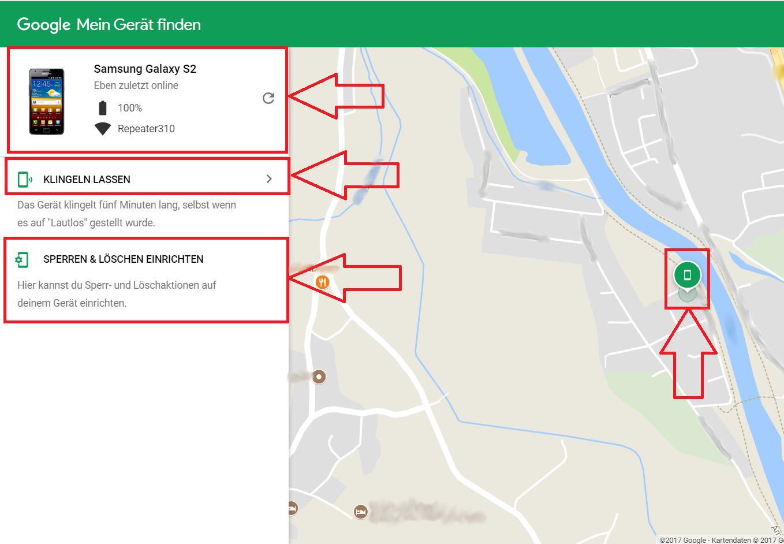This screenshot has width=784, height=544.
Task: Click the description about Sperr- und Löschaktionen
Action: click(x=117, y=294)
